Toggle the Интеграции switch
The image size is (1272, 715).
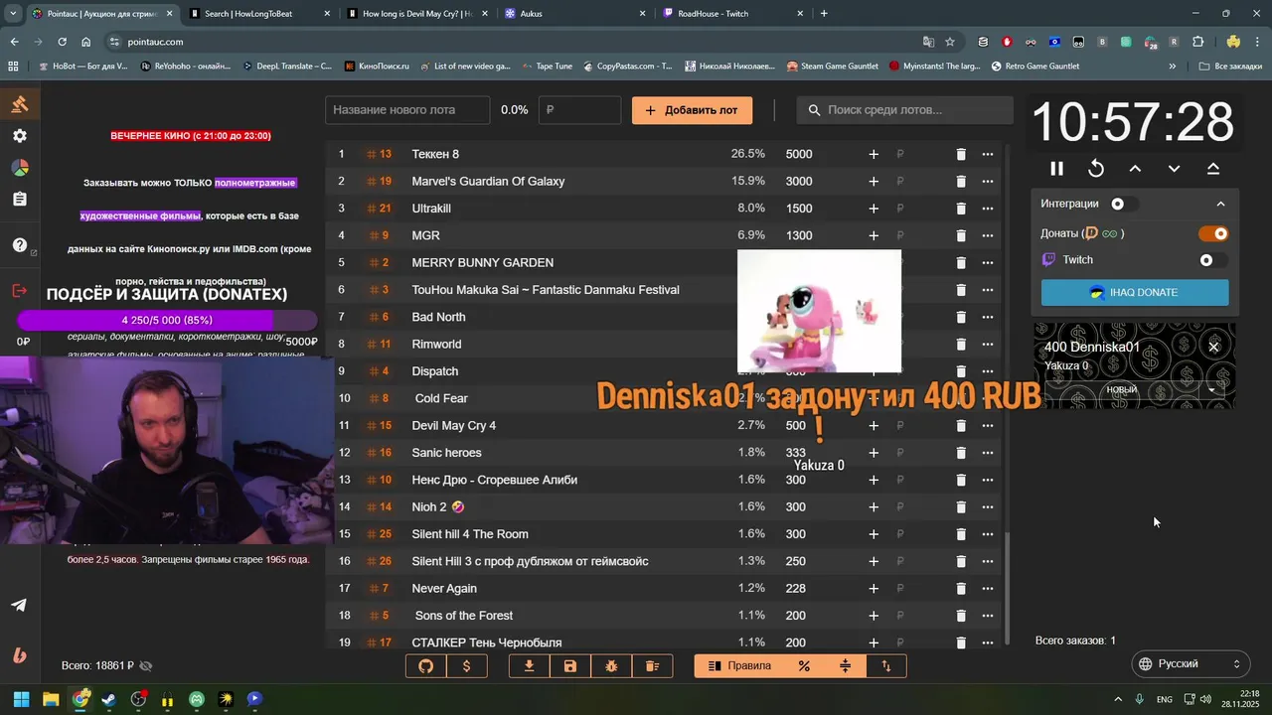pos(1124,204)
